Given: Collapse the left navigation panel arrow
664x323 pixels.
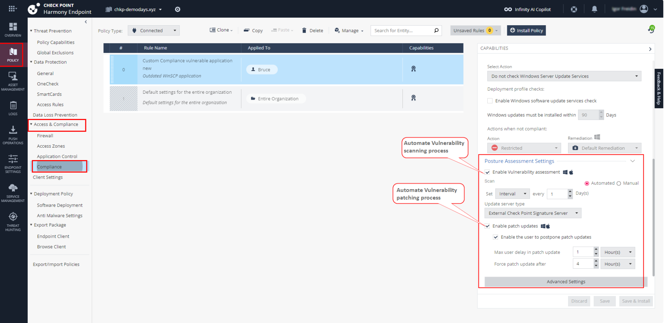Looking at the screenshot, I should (x=86, y=22).
